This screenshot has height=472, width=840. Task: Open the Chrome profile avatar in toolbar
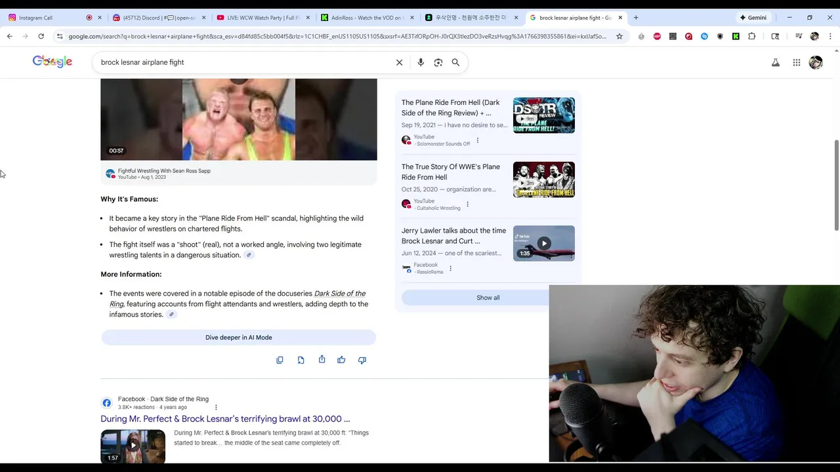click(x=814, y=36)
